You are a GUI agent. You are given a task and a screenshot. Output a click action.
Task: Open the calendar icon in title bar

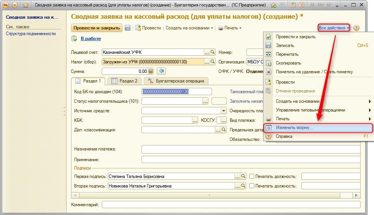[x=301, y=5]
